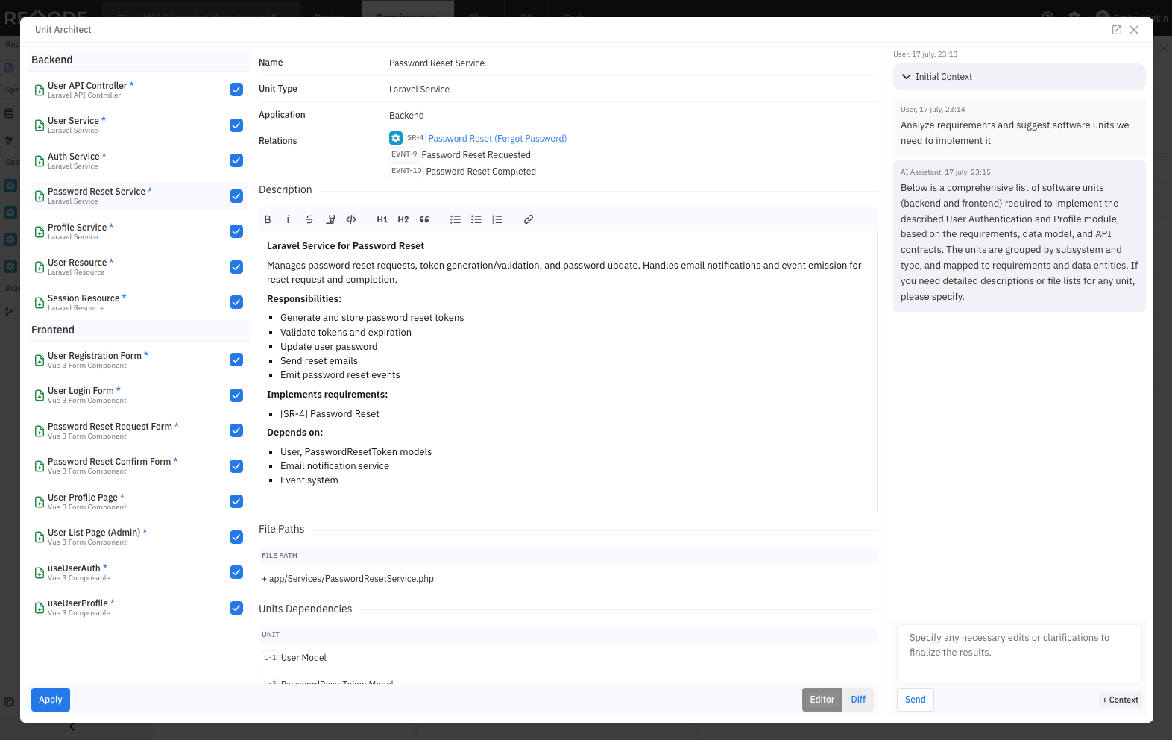The image size is (1172, 740).
Task: Click Session Resource file icon
Action: click(x=40, y=303)
